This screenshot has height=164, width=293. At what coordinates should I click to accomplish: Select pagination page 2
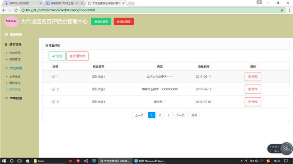(160, 115)
